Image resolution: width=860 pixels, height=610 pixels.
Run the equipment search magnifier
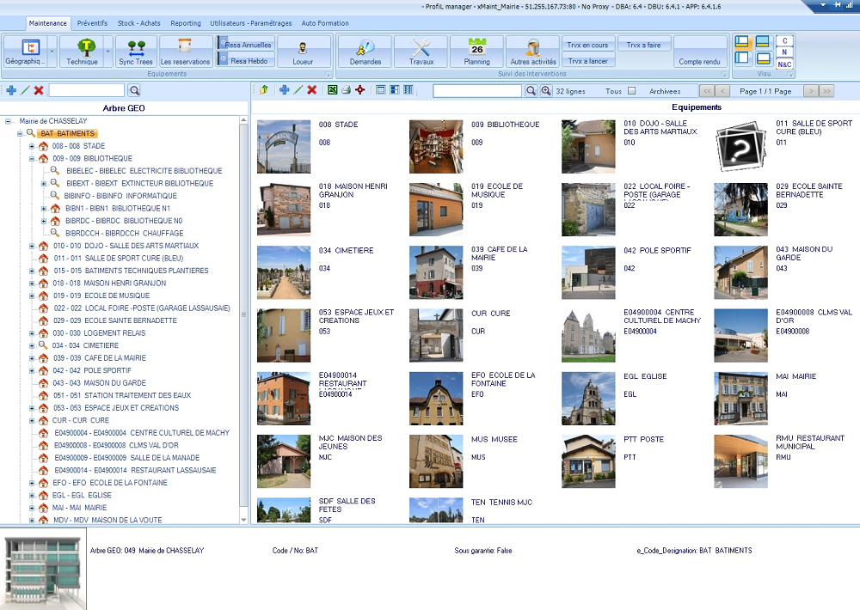(x=531, y=91)
